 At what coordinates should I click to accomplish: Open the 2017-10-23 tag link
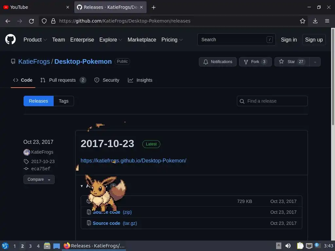43,161
